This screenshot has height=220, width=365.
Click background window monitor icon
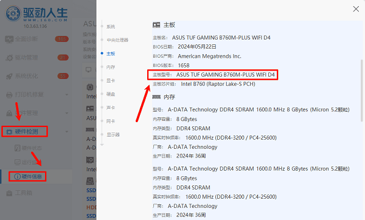click(x=88, y=70)
